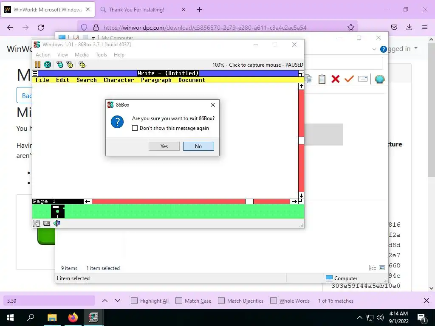Click the Rename icon in My Computer toolbar
Viewport: 435px width, 326px height.
coord(363,79)
